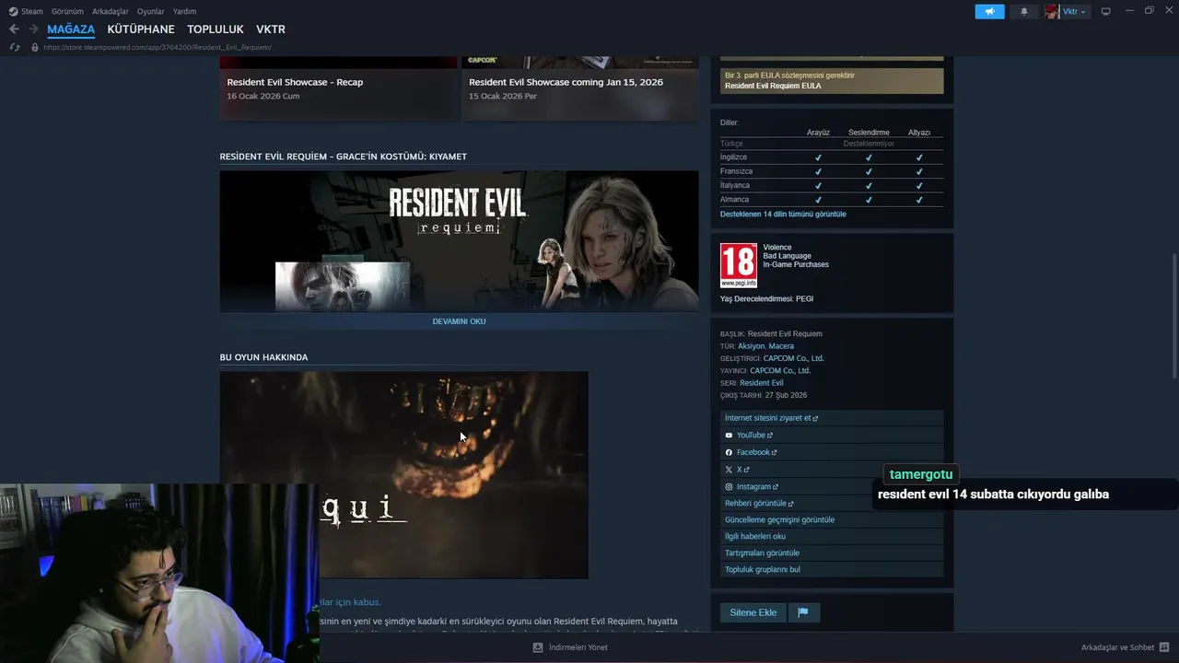Screen dimensions: 1179x663
Task: Open the Oyunlar menu
Action: (151, 11)
